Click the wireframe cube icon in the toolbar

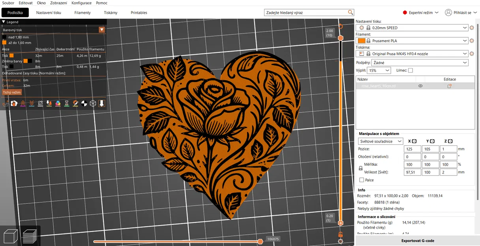93,103
